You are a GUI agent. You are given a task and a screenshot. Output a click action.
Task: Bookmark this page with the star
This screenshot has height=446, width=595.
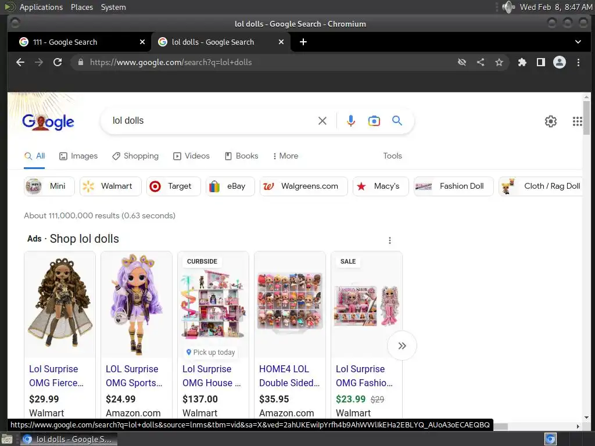coord(499,62)
